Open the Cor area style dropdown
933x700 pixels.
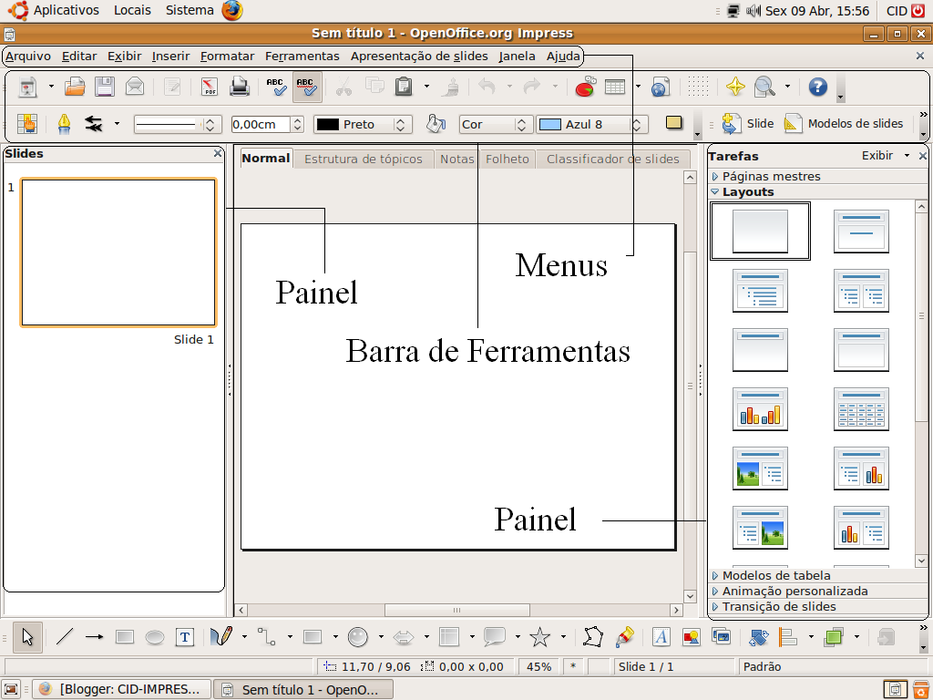point(495,124)
